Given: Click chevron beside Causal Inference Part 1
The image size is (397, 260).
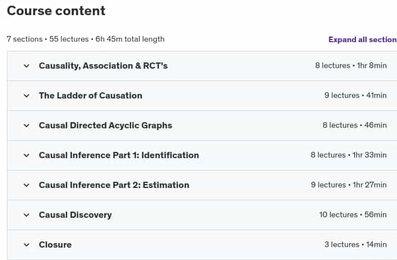Looking at the screenshot, I should tap(26, 155).
